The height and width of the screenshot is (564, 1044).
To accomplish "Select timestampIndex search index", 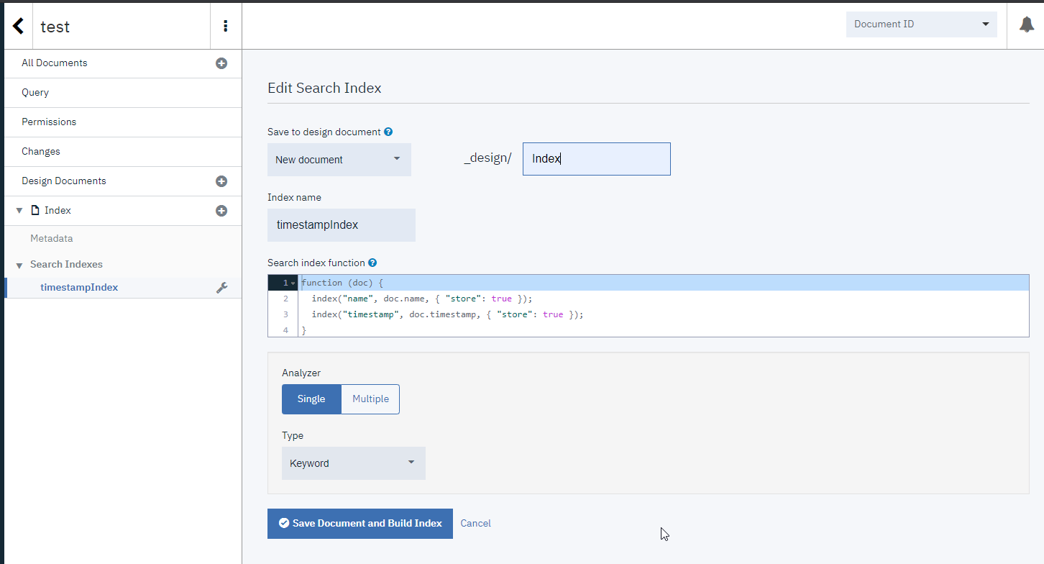I will [79, 288].
